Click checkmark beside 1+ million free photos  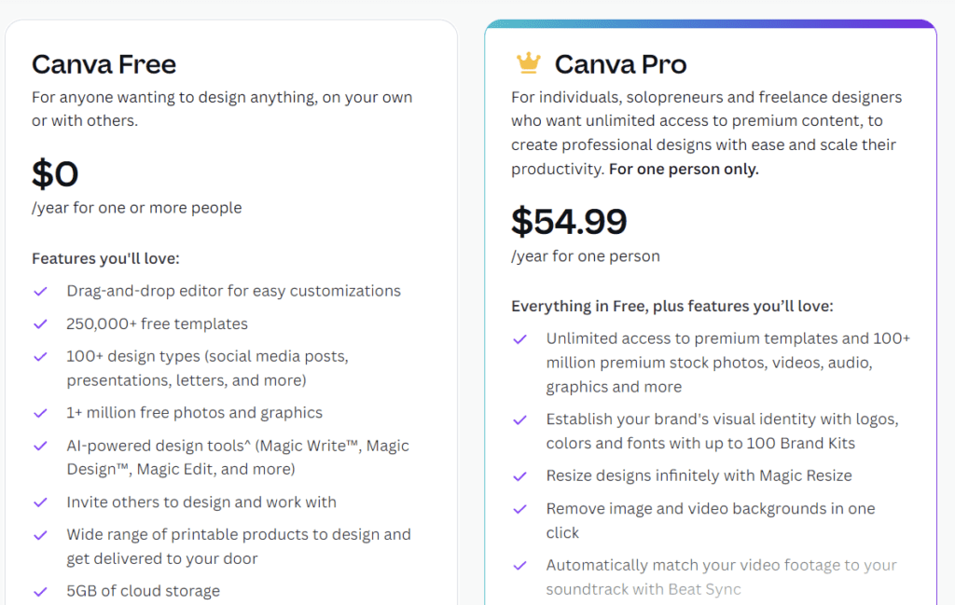point(41,413)
